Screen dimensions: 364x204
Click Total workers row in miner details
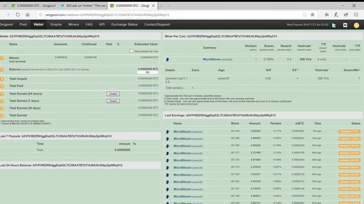[263, 88]
